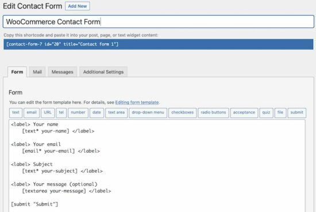
Task: Open the Additional Settings tab
Action: (x=103, y=72)
